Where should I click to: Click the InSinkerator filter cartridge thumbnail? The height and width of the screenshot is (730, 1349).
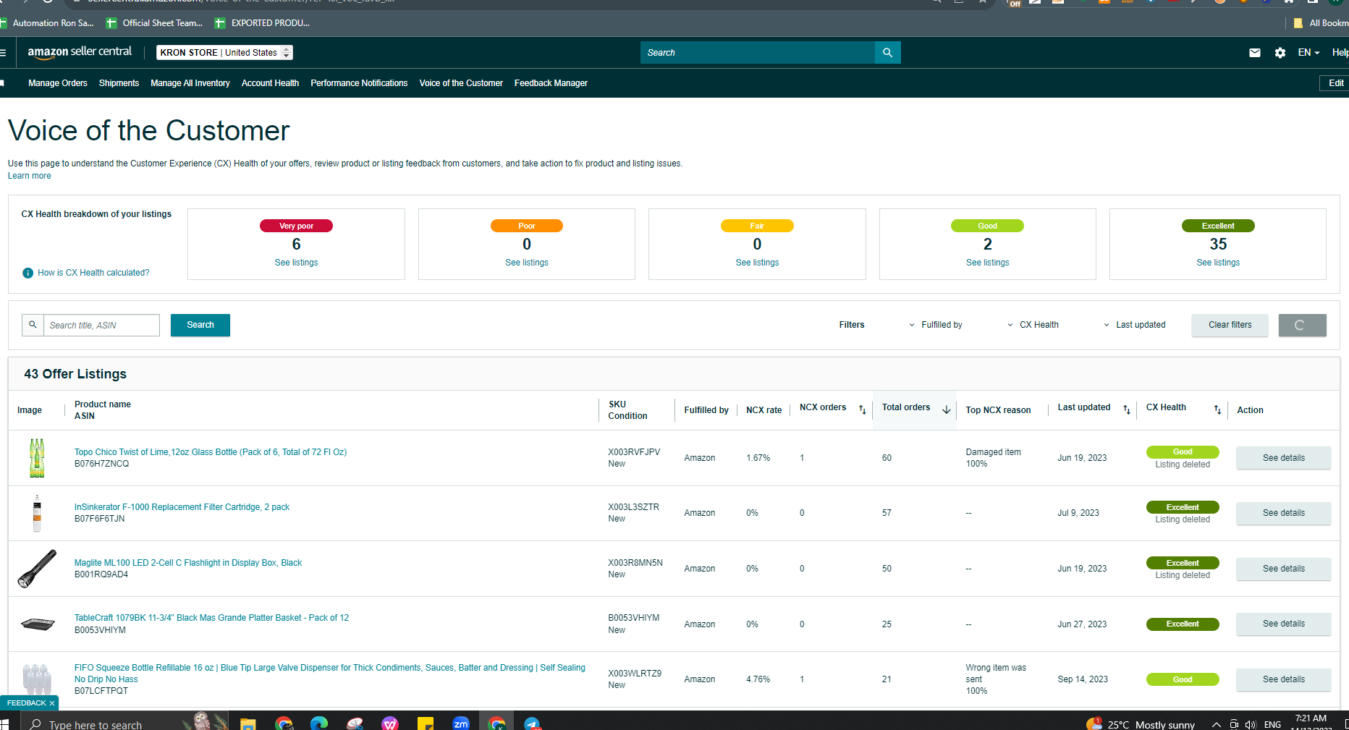37,513
